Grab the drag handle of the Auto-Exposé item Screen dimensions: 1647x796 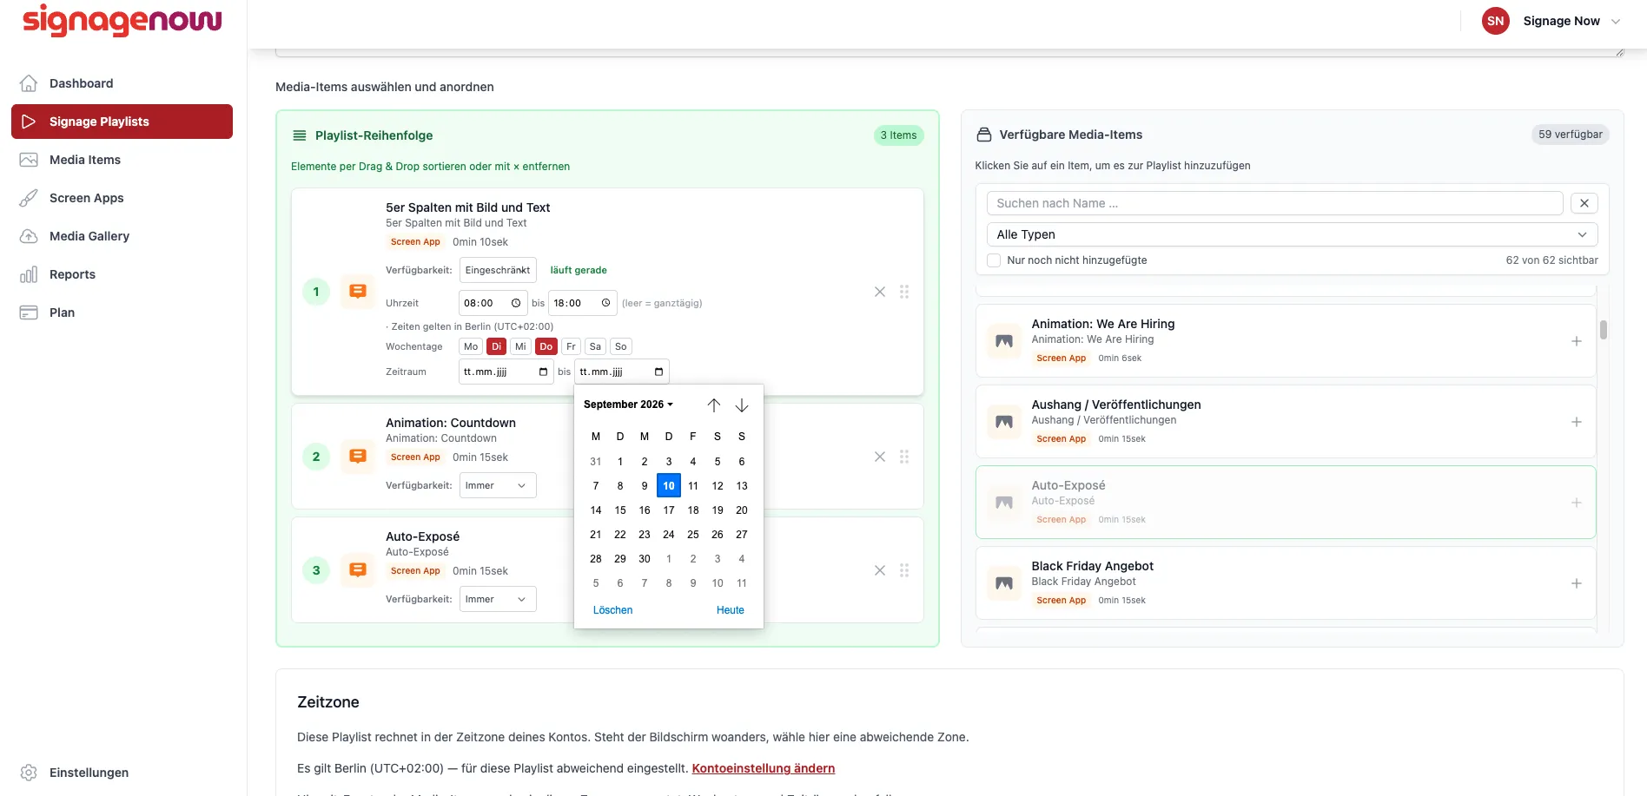[904, 570]
